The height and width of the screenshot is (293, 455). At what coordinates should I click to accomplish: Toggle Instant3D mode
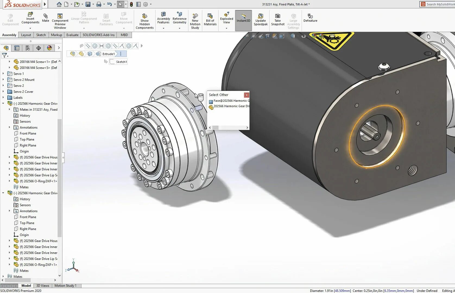pos(243,20)
